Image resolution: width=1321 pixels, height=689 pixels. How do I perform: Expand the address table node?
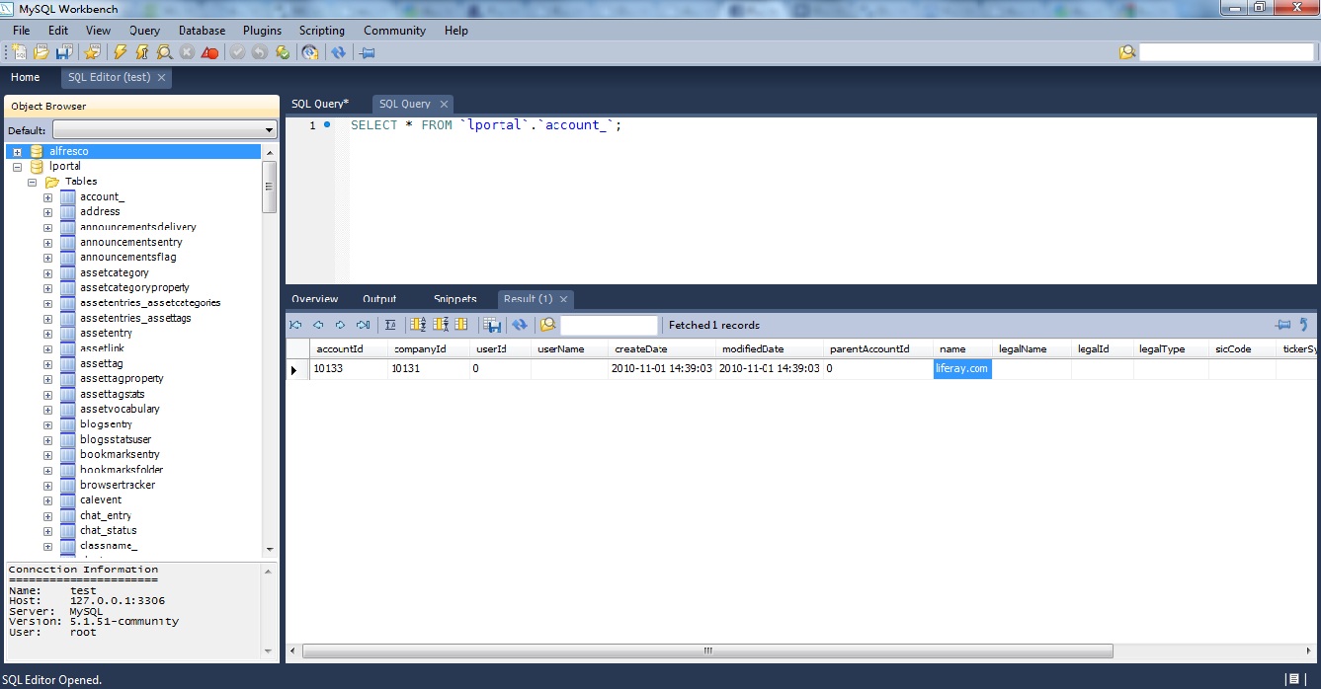[x=47, y=212]
